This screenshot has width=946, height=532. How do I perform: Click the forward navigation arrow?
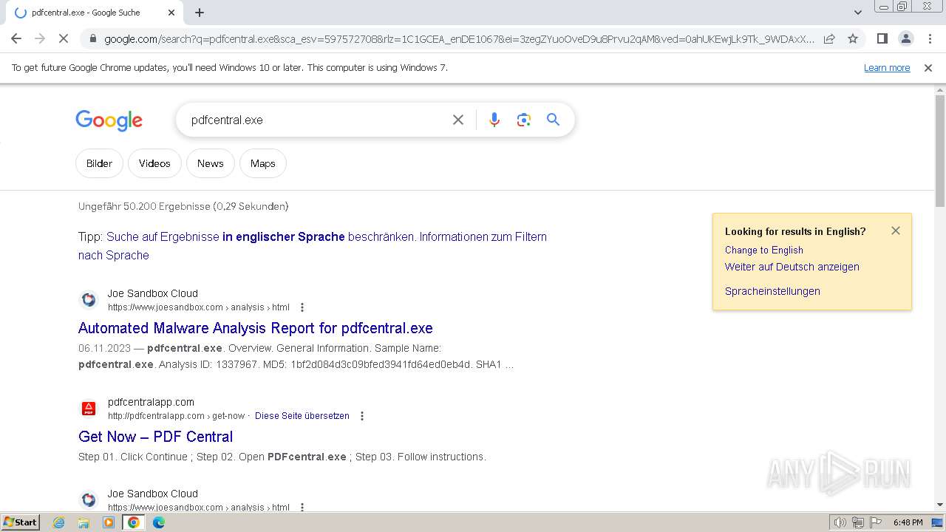tap(40, 38)
